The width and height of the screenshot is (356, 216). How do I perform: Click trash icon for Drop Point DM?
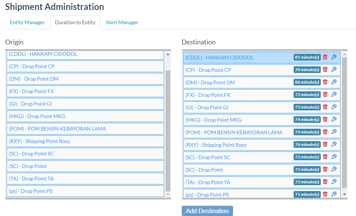click(325, 82)
